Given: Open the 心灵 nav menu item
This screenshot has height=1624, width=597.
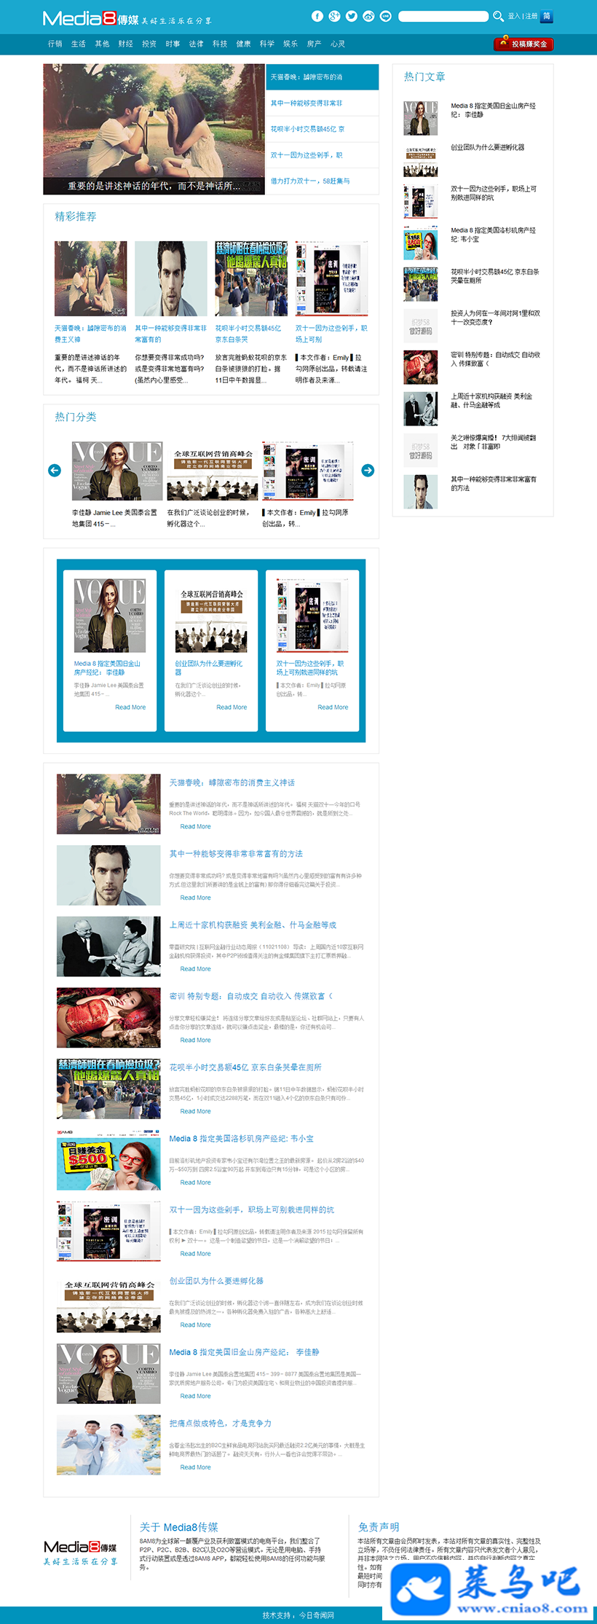Looking at the screenshot, I should (x=338, y=44).
